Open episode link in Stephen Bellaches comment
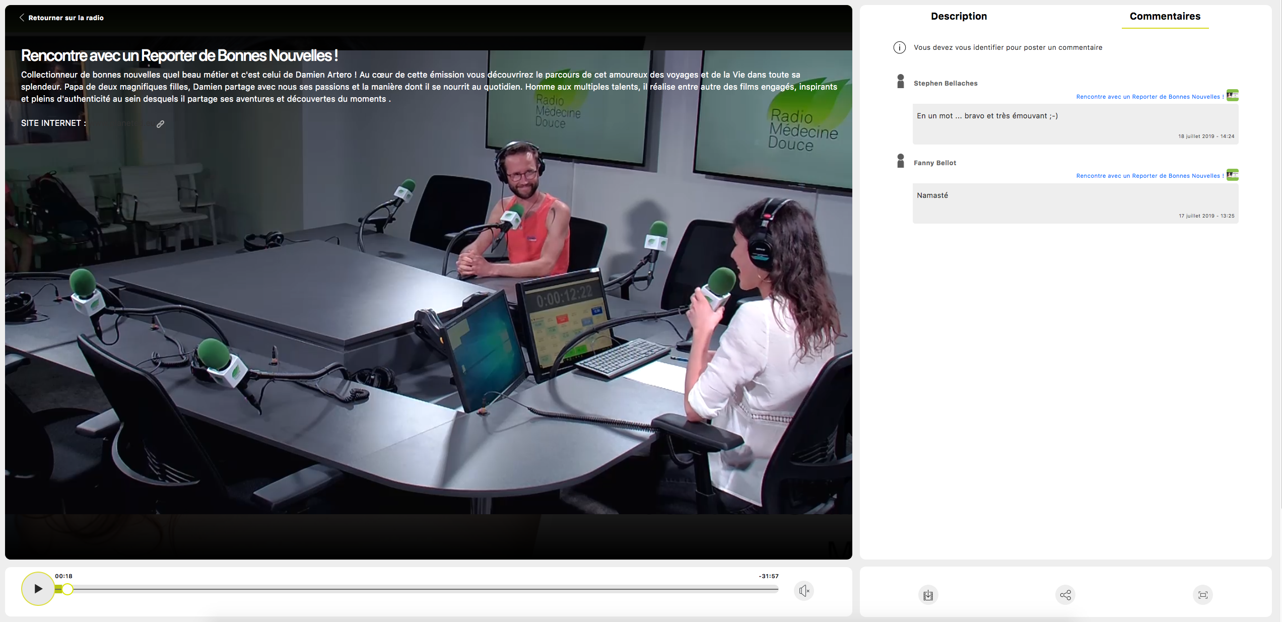Screen dimensions: 1282x622 pos(1150,97)
